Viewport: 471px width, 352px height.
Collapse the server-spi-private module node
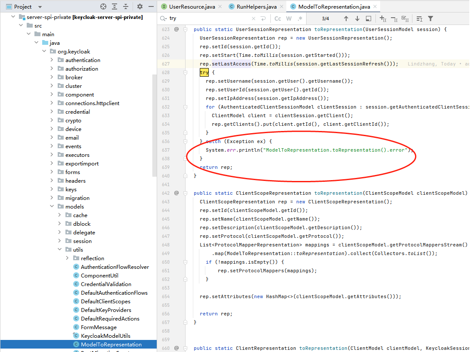tap(13, 17)
